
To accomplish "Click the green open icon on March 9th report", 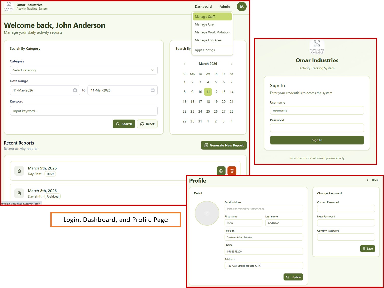I will [221, 171].
